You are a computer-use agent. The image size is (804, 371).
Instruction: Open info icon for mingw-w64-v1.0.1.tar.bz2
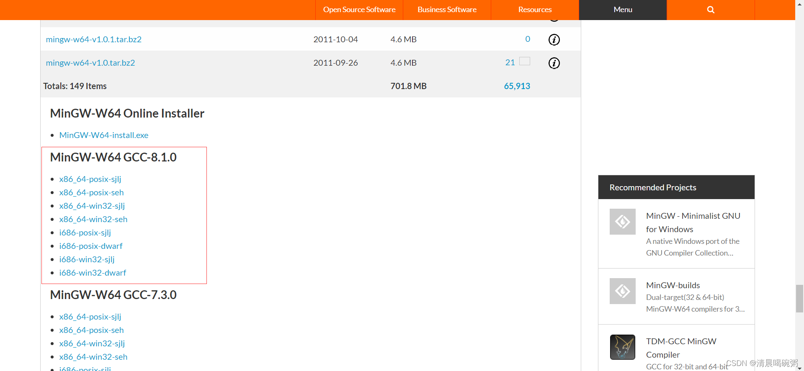coord(554,40)
